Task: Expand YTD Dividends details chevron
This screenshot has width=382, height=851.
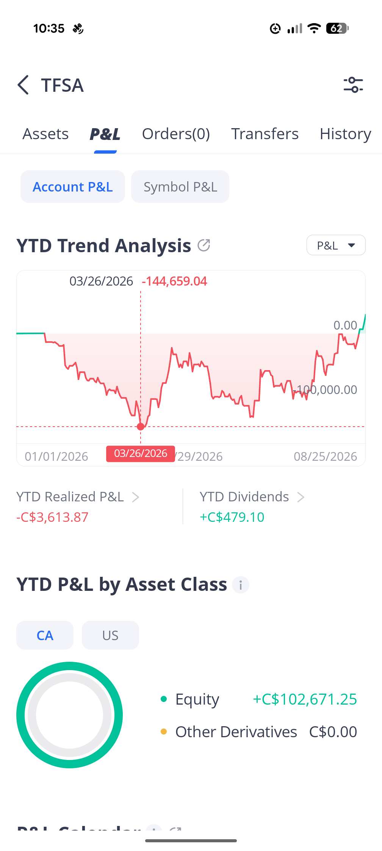Action: click(301, 497)
